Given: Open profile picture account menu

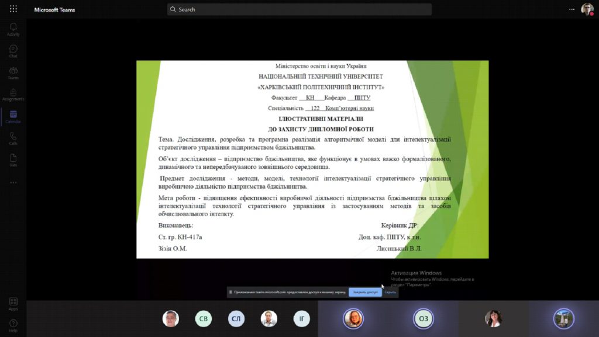Looking at the screenshot, I should point(587,9).
